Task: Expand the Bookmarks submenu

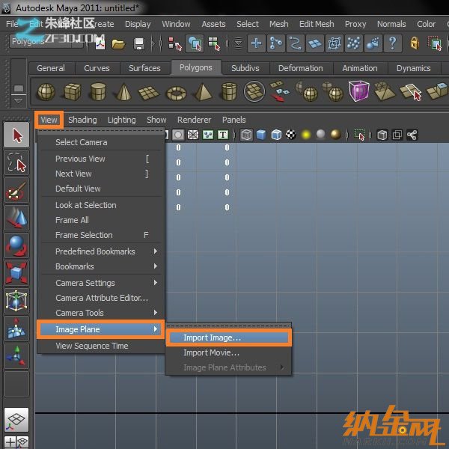Action: coord(101,266)
